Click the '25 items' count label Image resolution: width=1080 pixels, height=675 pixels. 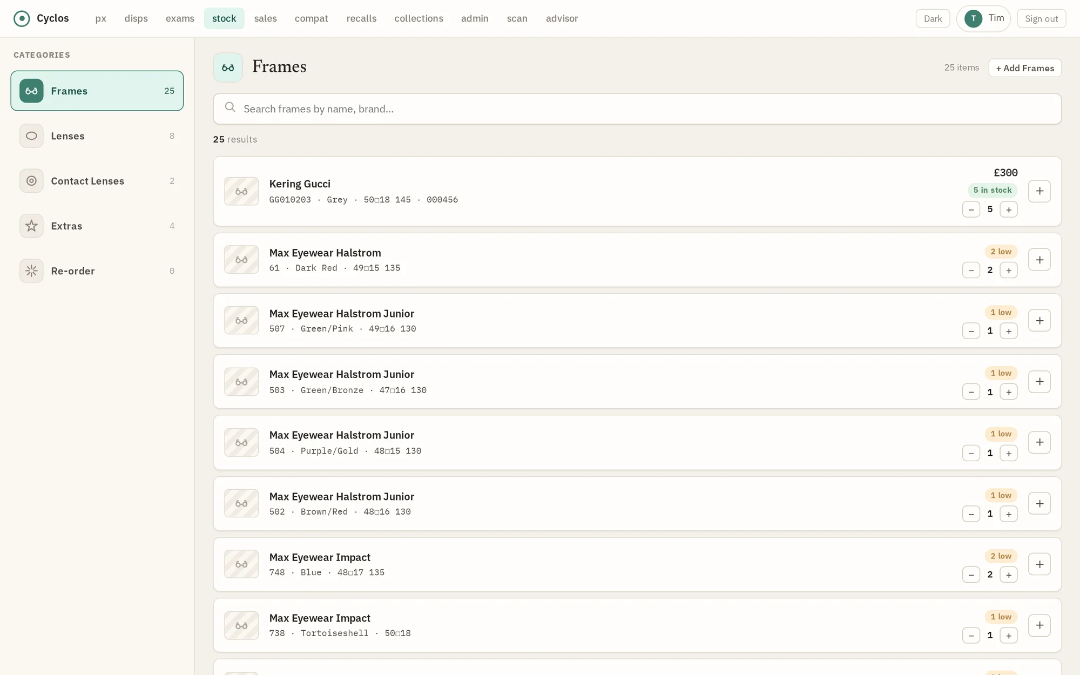962,67
